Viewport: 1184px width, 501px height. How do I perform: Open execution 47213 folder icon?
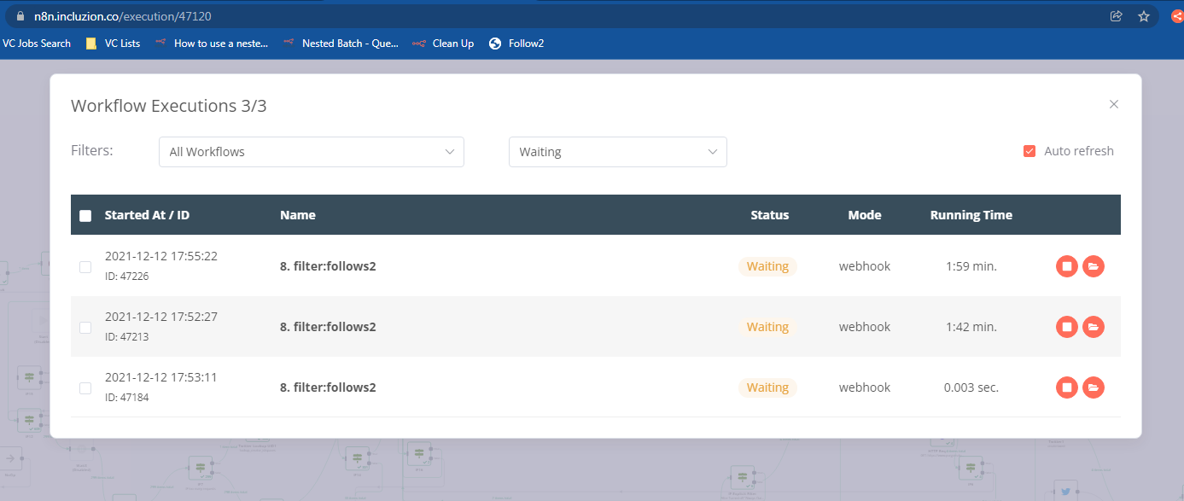coord(1093,327)
